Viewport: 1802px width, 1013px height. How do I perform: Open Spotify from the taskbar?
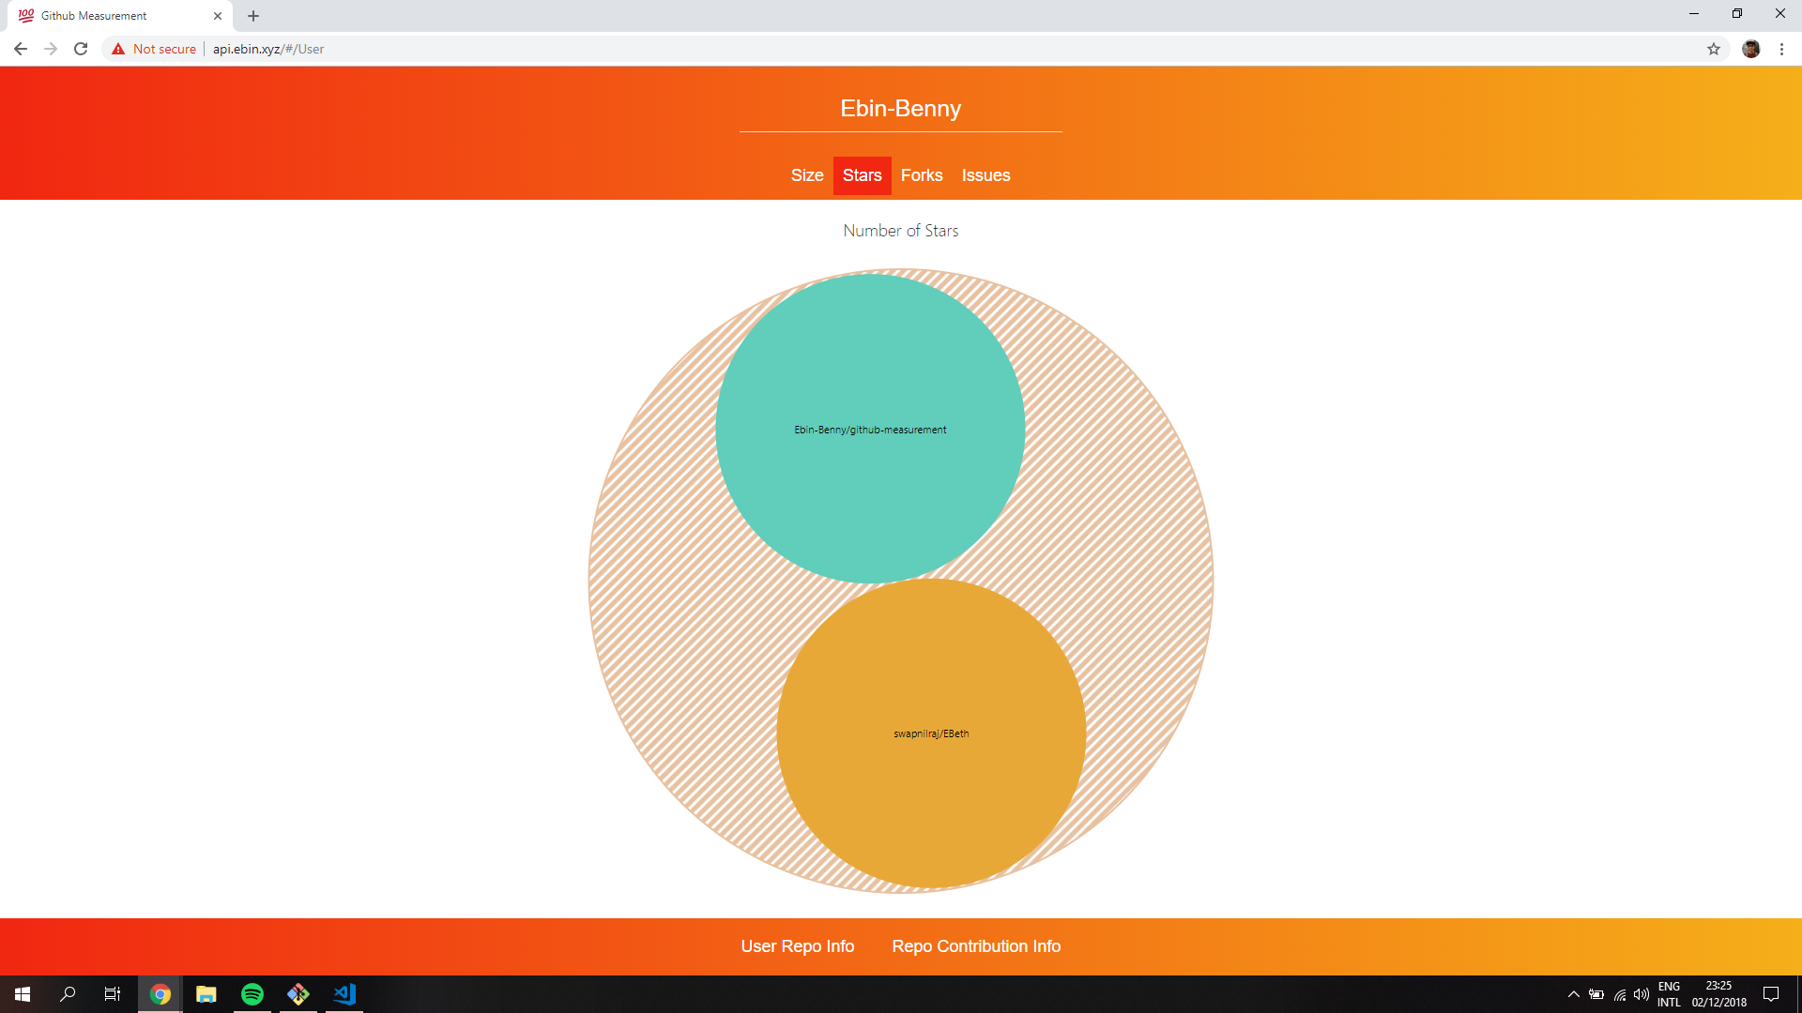[252, 994]
